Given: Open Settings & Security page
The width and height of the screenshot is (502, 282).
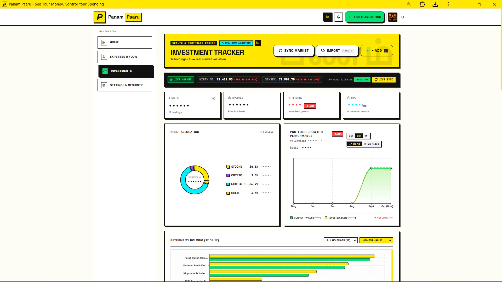Looking at the screenshot, I should click(125, 85).
